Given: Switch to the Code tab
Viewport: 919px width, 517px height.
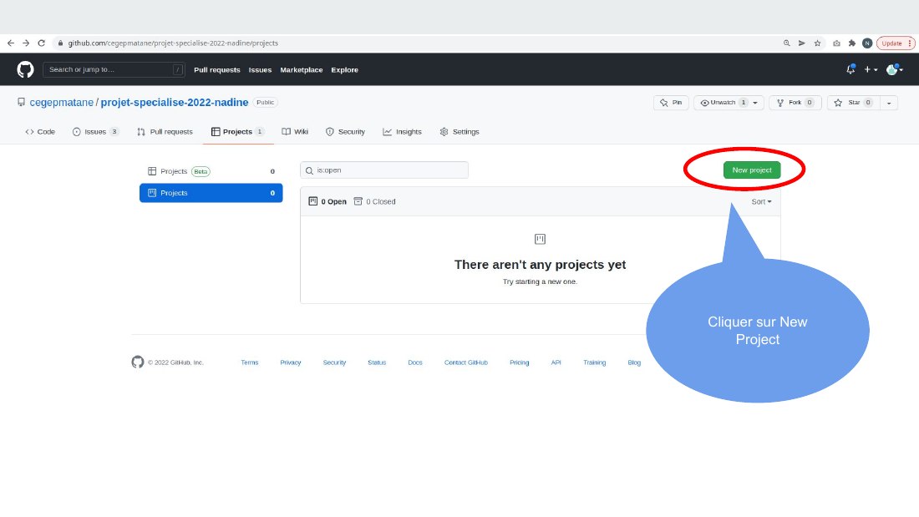Looking at the screenshot, I should (x=40, y=132).
